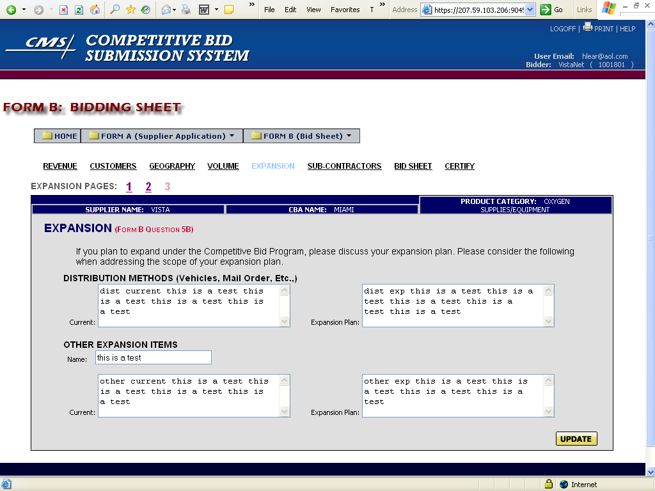Viewport: 655px width, 491px height.
Task: Open the CERTIFY tab
Action: (x=459, y=166)
